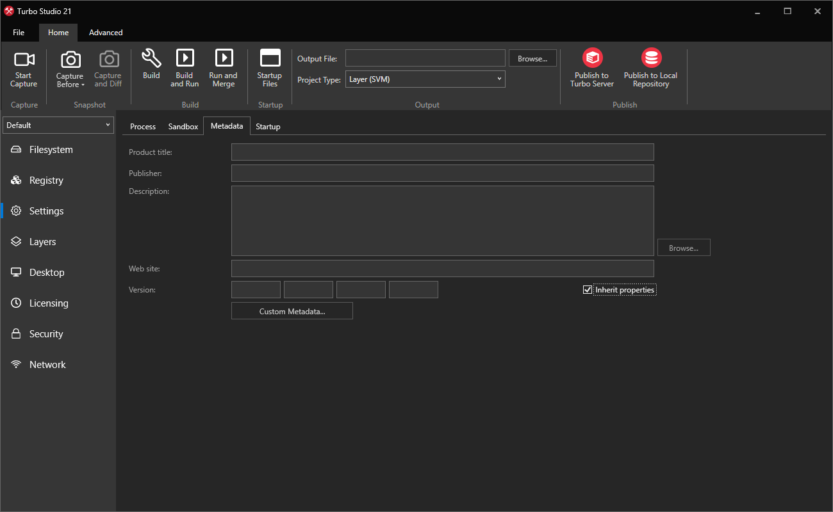The width and height of the screenshot is (833, 512).
Task: Open the Advanced ribbon tab
Action: [x=105, y=32]
